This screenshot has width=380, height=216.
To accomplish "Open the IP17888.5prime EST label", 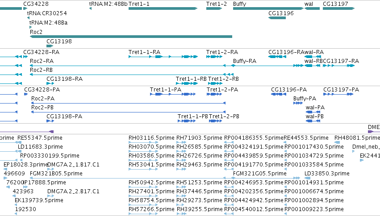I will [45, 183].
